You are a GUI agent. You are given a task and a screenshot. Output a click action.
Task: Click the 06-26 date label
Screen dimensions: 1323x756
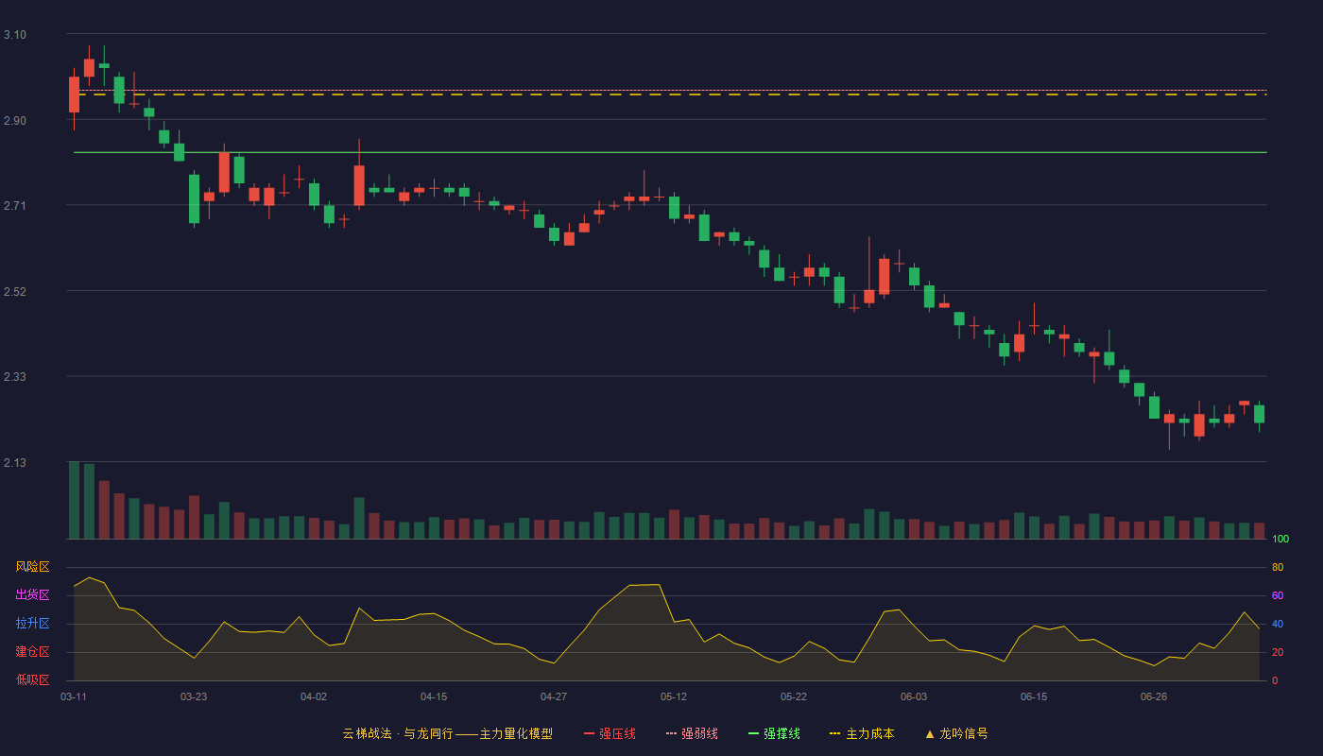pos(1154,696)
